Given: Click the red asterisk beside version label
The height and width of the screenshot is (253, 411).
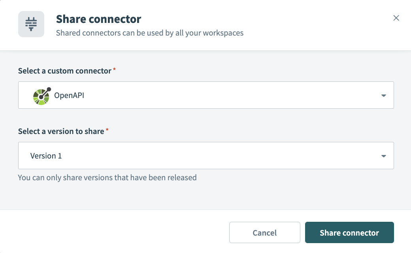Looking at the screenshot, I should point(107,130).
